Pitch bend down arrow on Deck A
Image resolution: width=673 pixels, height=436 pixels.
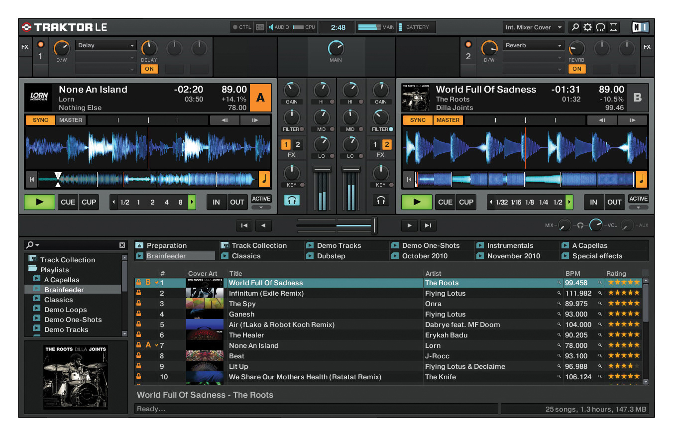coord(224,120)
